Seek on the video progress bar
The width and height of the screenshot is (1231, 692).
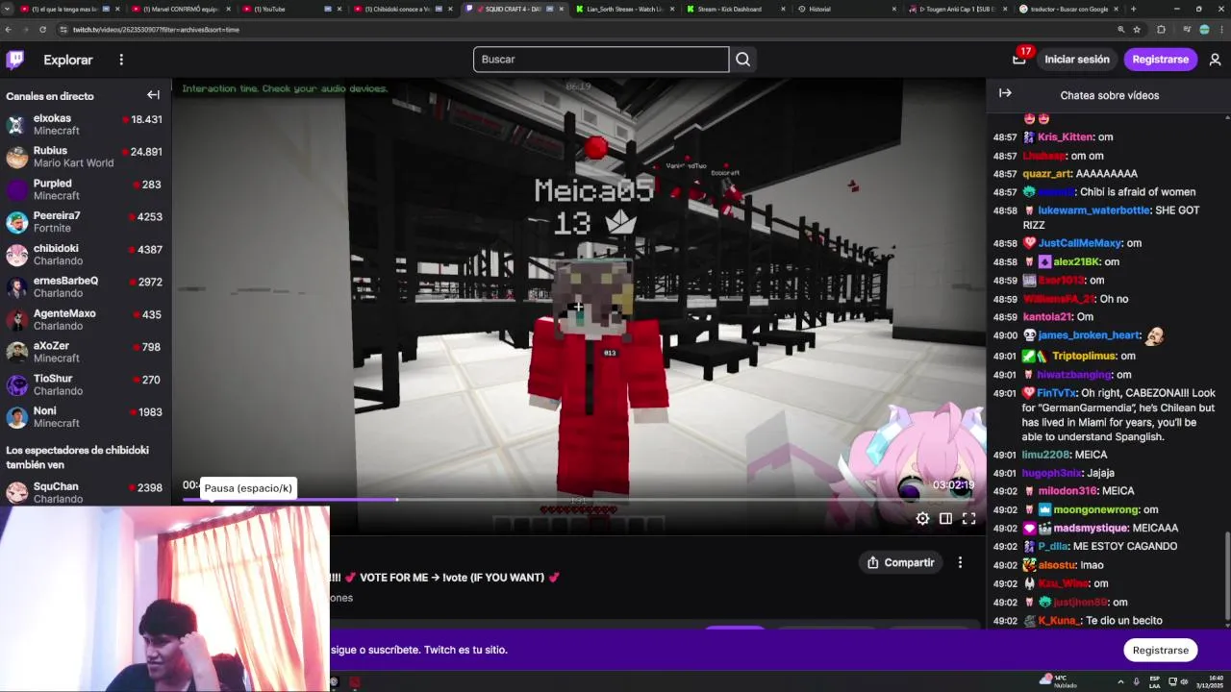(x=581, y=500)
